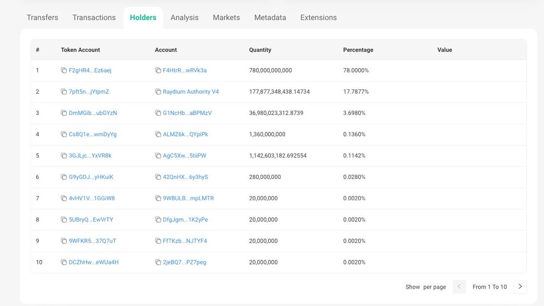Copy account address F4HtrR...wRVk3a

(x=158, y=70)
